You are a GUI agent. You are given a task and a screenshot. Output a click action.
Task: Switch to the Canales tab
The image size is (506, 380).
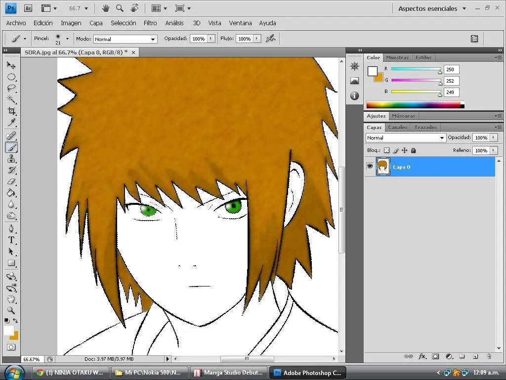398,127
